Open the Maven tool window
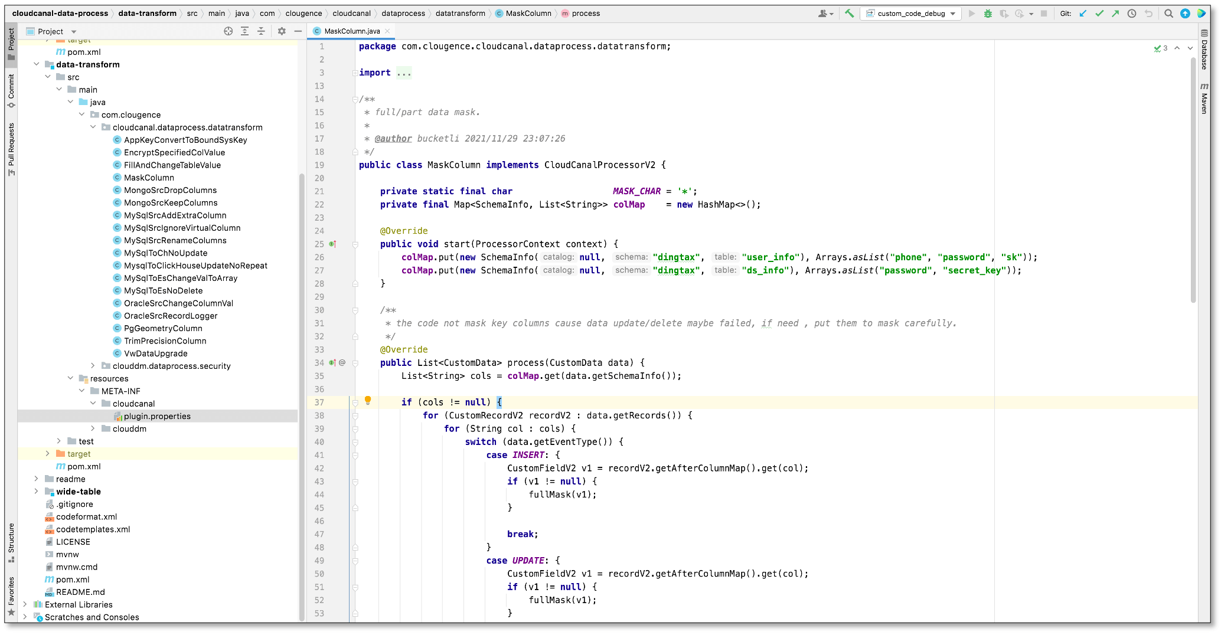This screenshot has height=635, width=1221. coord(1204,99)
